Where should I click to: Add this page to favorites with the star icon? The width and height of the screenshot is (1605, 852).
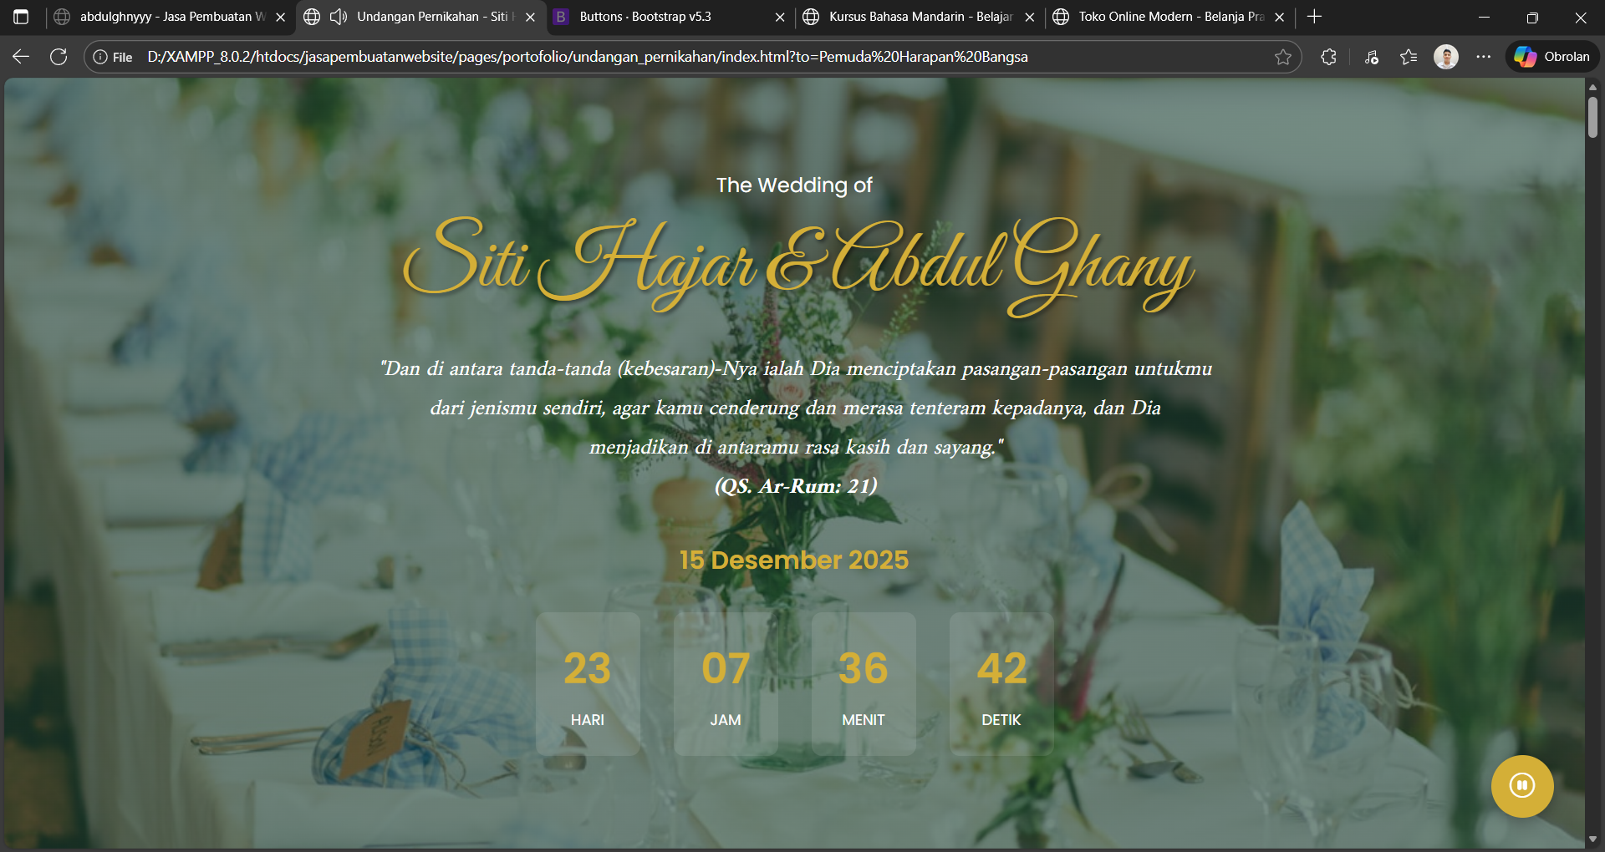(x=1282, y=57)
